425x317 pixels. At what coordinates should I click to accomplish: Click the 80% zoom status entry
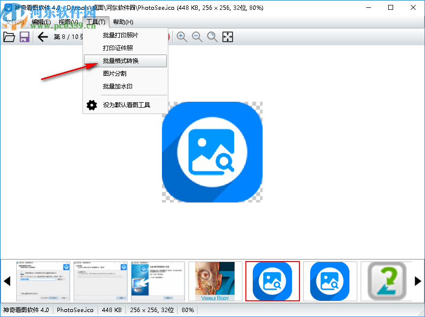(x=188, y=310)
